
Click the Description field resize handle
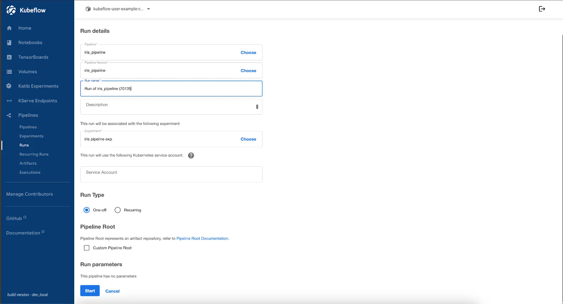pyautogui.click(x=257, y=107)
